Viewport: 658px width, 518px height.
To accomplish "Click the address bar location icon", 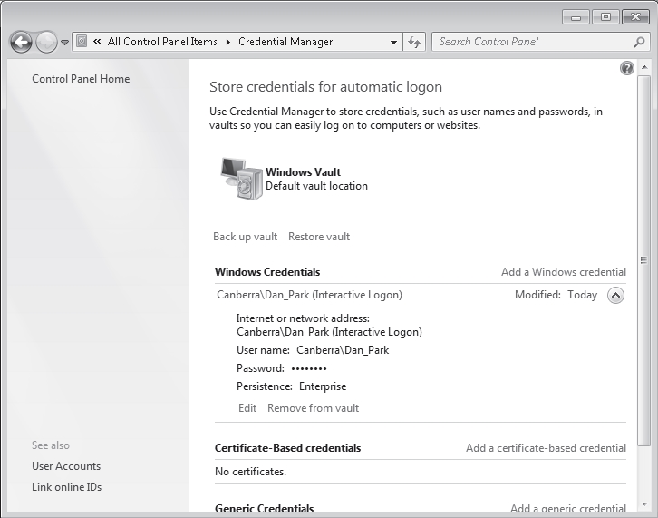I will [x=82, y=42].
